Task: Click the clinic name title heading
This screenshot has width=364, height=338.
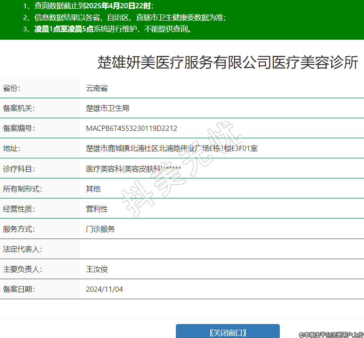Action: pos(227,62)
